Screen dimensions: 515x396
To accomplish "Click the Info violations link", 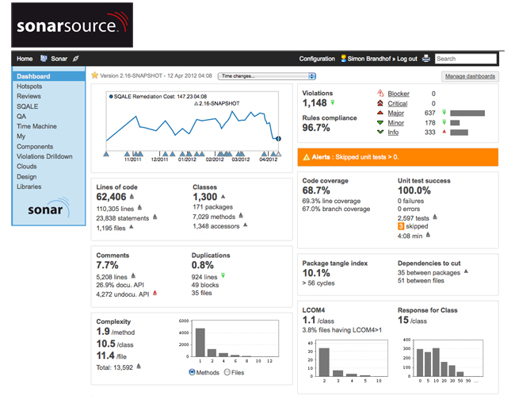I will (x=393, y=133).
